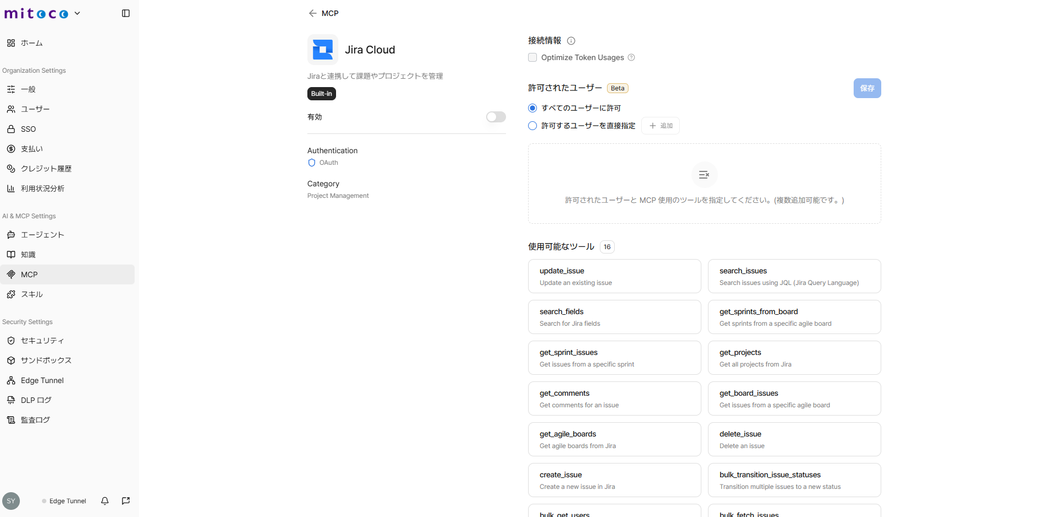Open DLP ログ page
Screen dimensions: 1049x517
(67, 400)
